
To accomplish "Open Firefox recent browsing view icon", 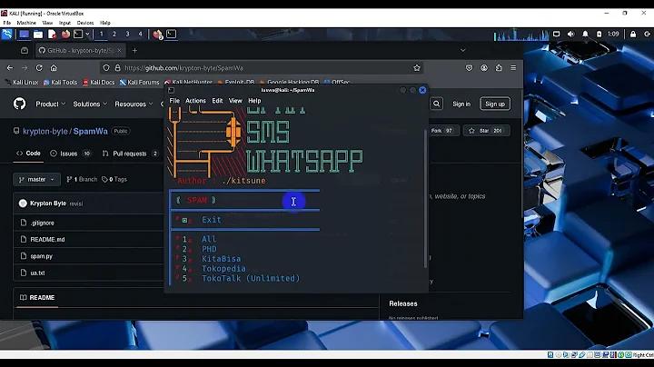I will [25, 51].
